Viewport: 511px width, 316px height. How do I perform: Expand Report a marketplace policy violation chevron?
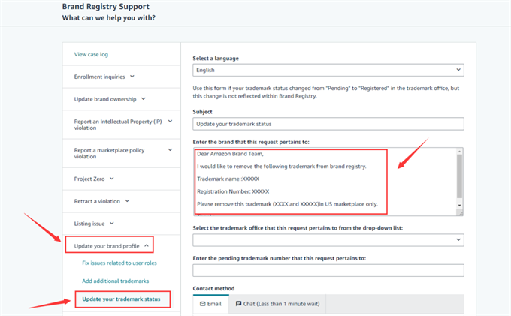point(170,149)
